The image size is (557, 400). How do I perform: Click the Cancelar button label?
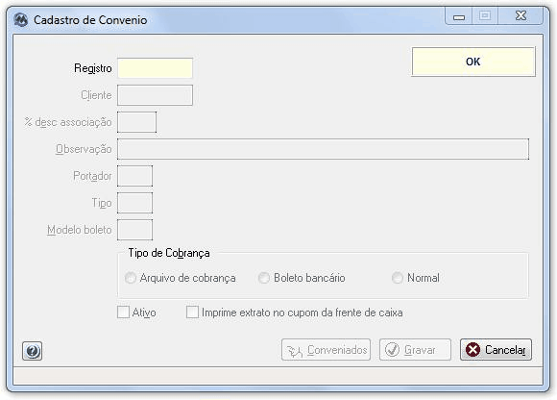(x=505, y=350)
